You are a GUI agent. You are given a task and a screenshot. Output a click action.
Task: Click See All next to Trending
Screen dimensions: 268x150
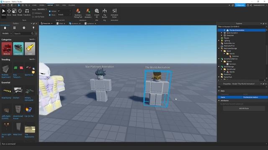pyautogui.click(x=32, y=59)
